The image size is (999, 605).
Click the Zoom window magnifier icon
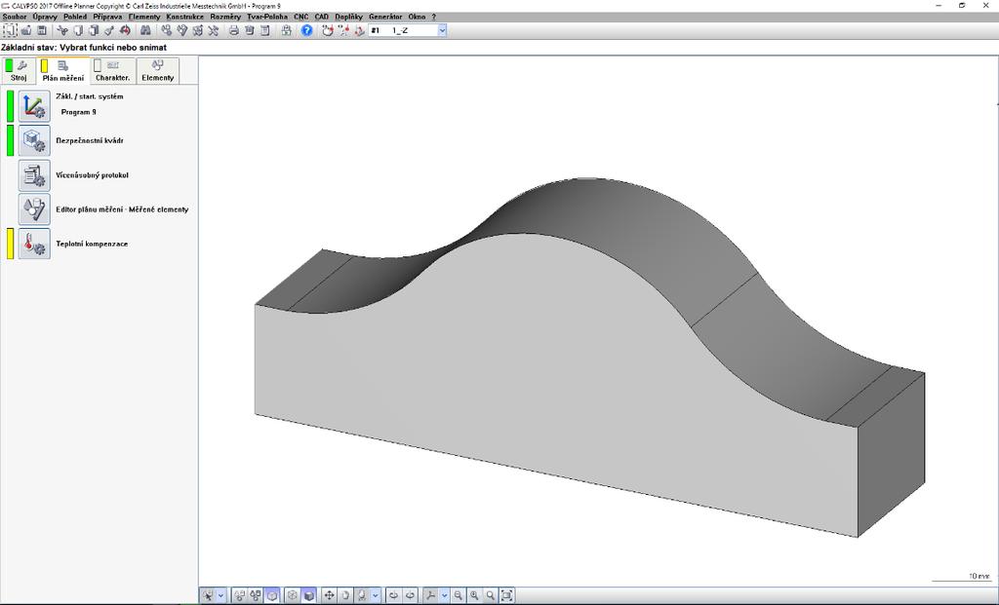[x=490, y=595]
